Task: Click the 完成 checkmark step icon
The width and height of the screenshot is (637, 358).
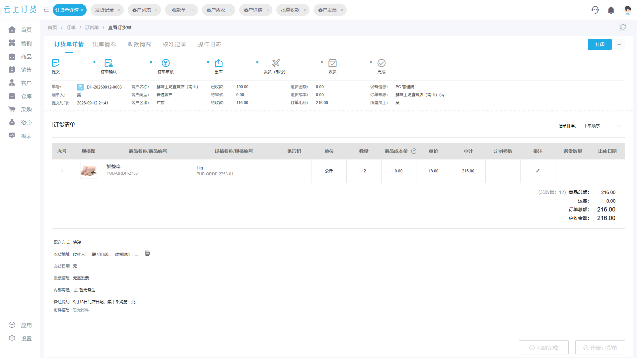Action: tap(382, 63)
